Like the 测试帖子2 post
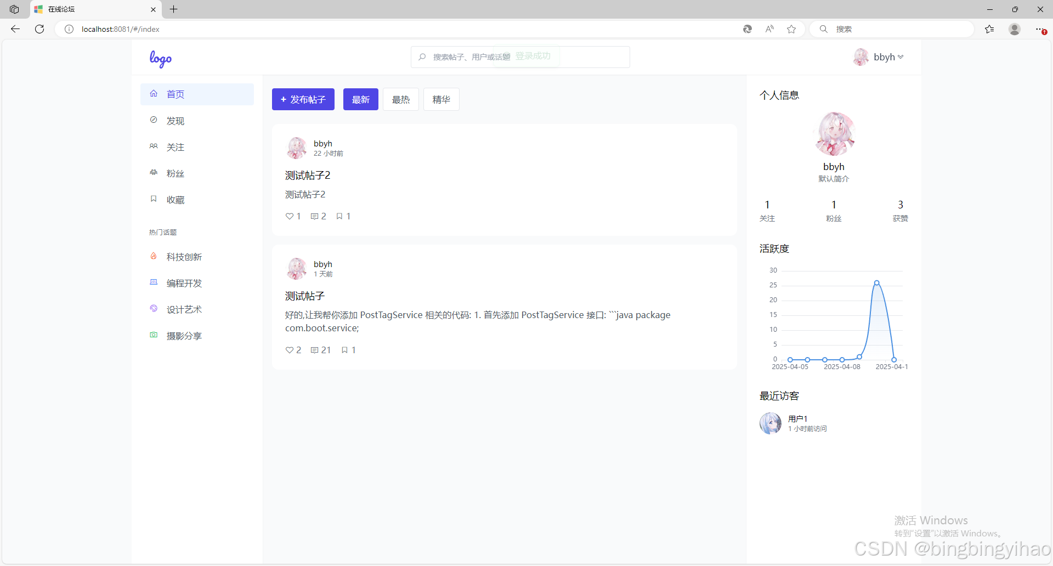Viewport: 1053px width, 566px height. [293, 216]
